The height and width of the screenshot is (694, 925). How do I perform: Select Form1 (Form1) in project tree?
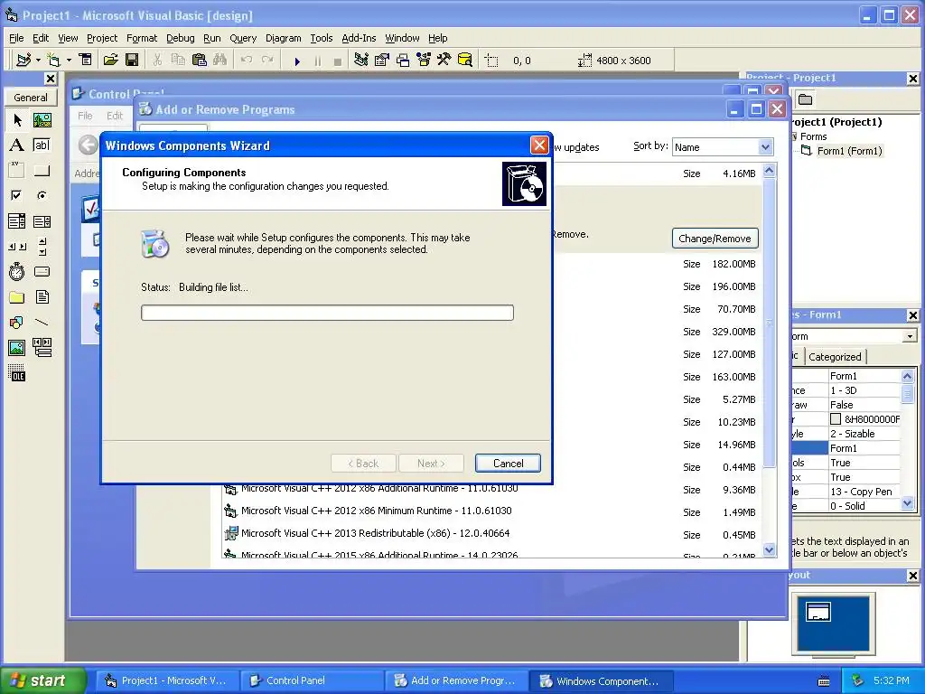click(849, 151)
